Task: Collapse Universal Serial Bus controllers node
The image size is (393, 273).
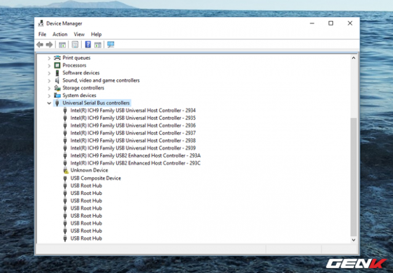Action: [x=49, y=103]
